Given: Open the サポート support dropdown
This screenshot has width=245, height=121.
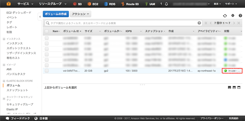Looking at the screenshot, I should [231, 4].
